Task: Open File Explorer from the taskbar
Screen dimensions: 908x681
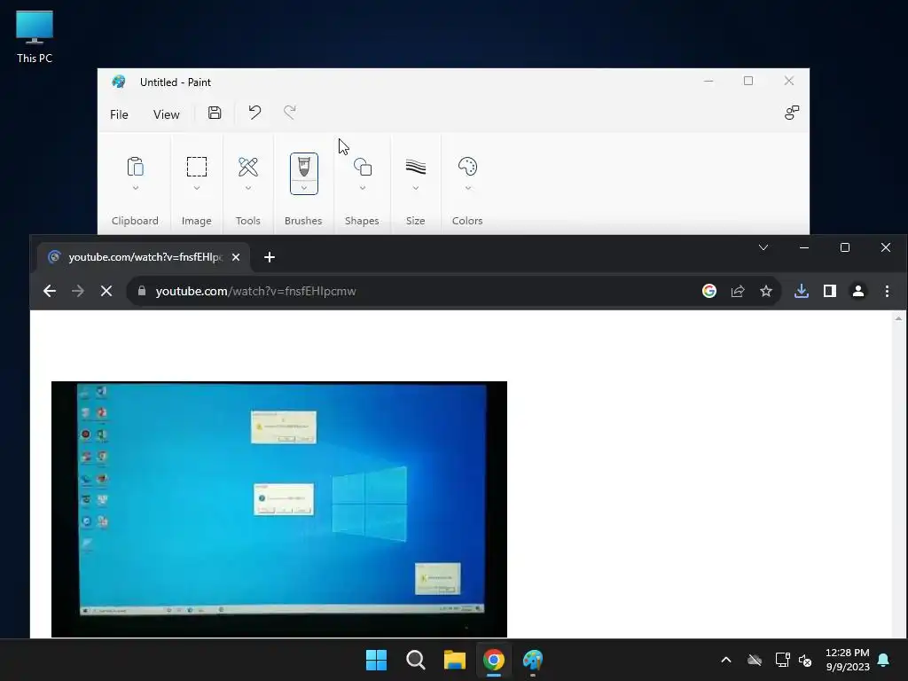Action: tap(455, 660)
